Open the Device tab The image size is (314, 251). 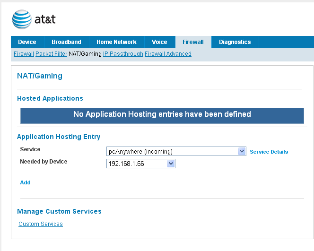click(x=27, y=42)
